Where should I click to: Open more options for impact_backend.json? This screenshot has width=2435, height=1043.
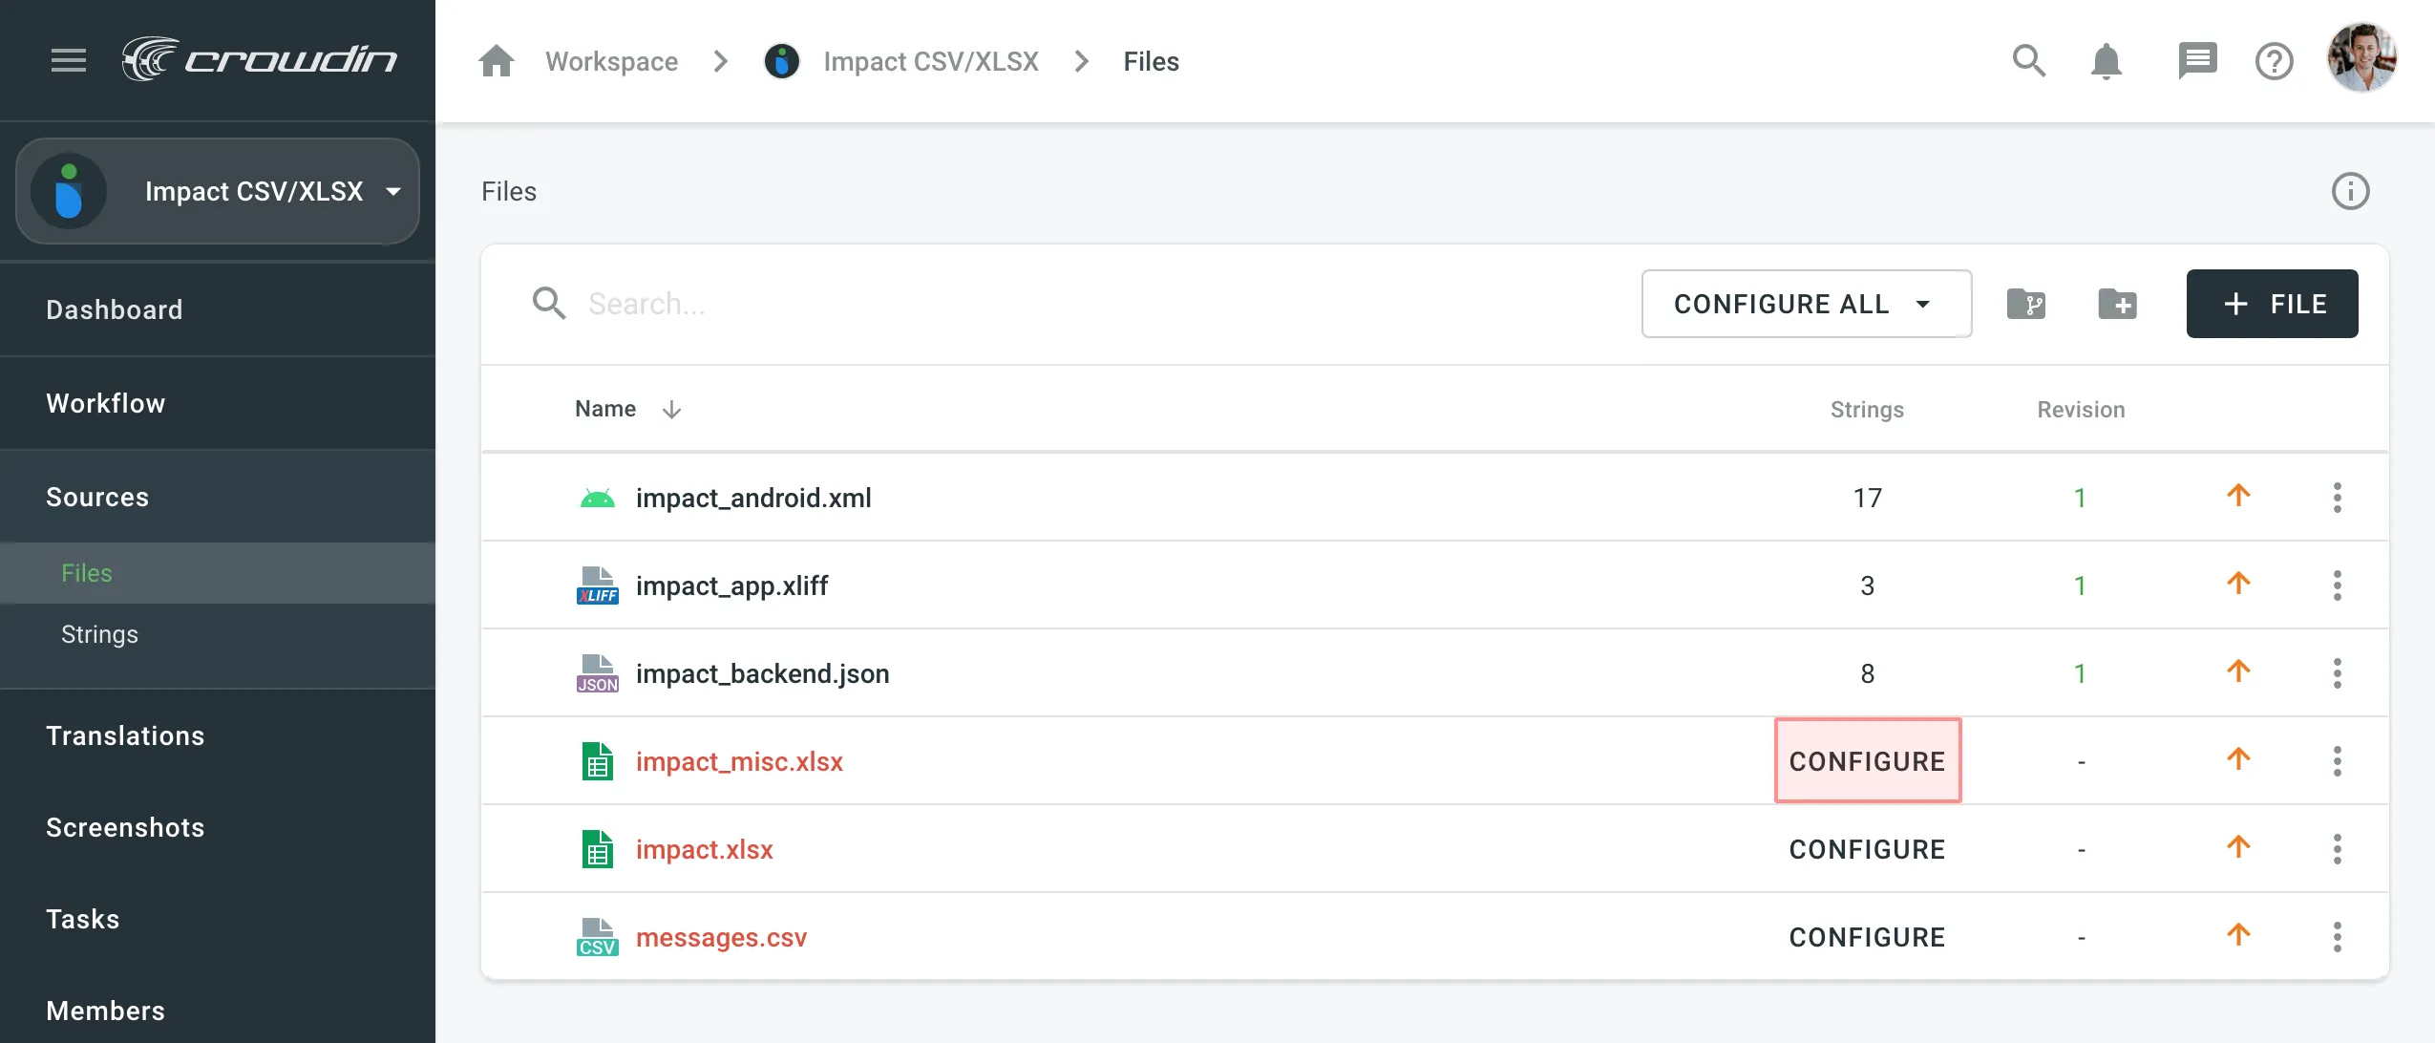[x=2338, y=673]
